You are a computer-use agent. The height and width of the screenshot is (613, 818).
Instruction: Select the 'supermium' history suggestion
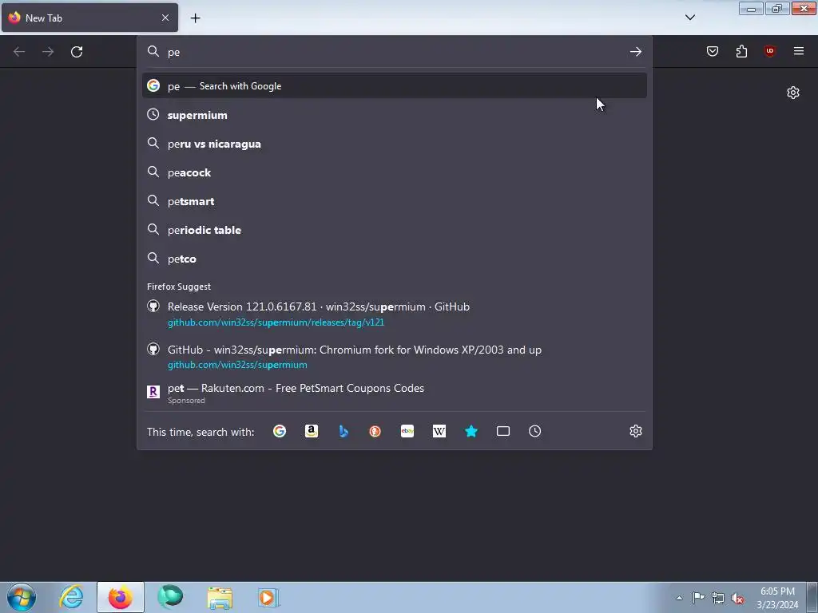tap(395, 115)
